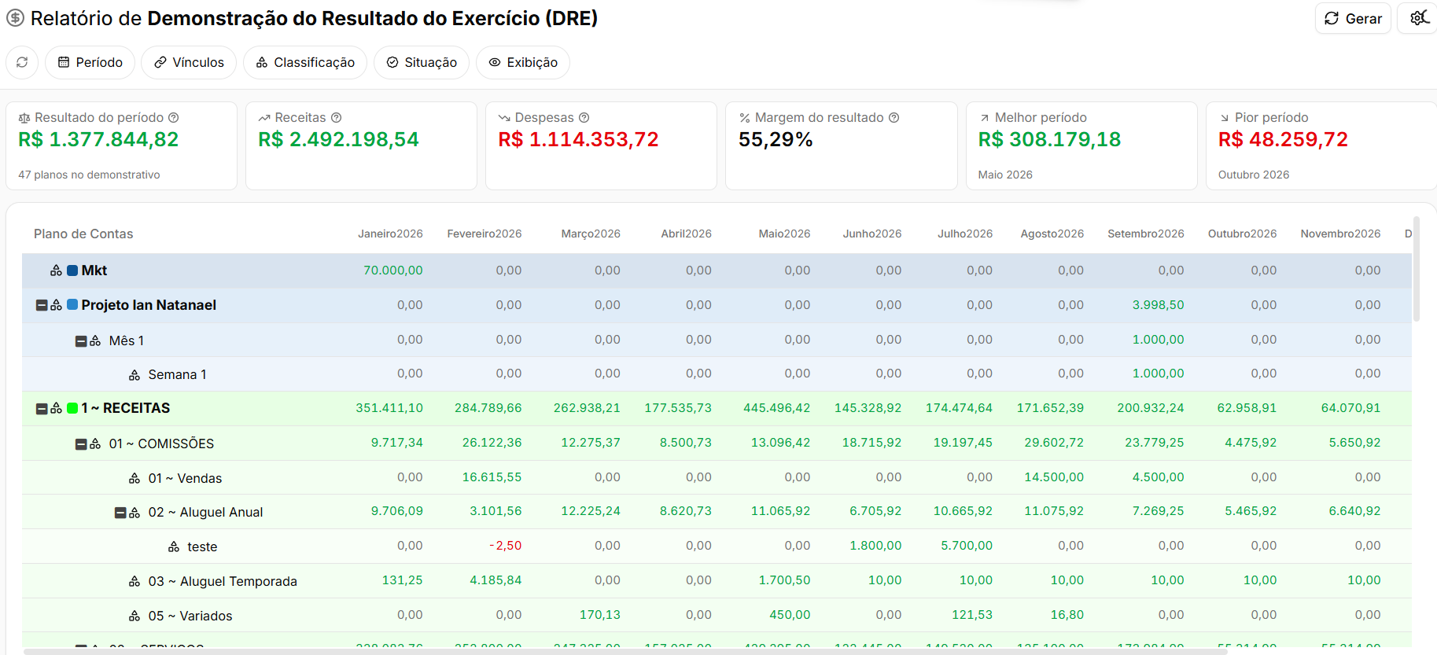Screen dimensions: 1437x655
Task: Click the -2,50 value in the teste row
Action: (505, 546)
